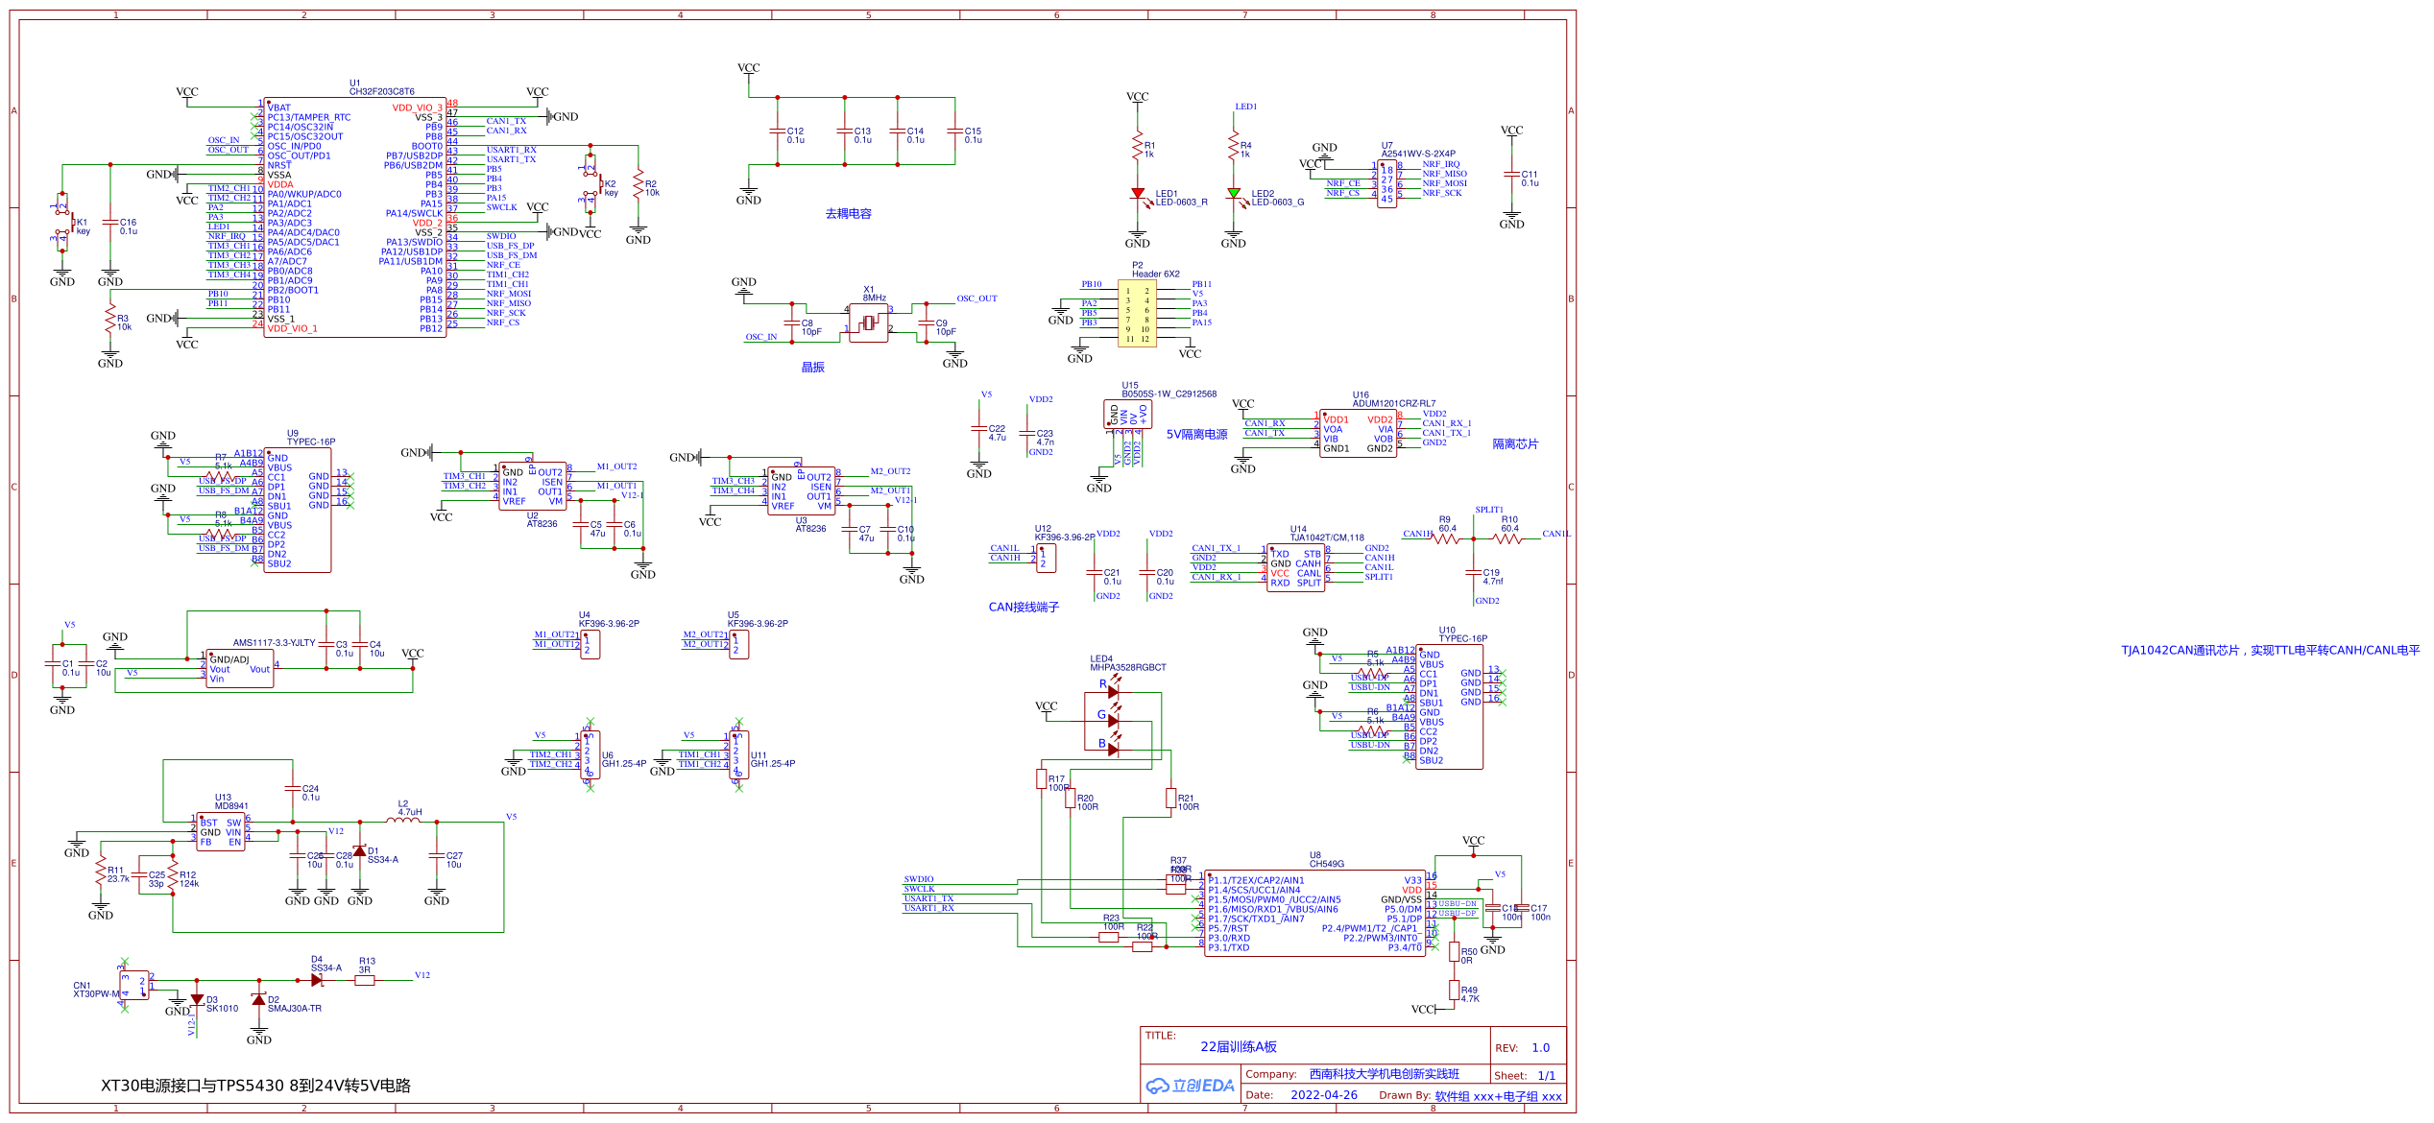Viewport: 2434px width, 1123px height.
Task: Click the red LED1 diode symbol
Action: pyautogui.click(x=1138, y=194)
